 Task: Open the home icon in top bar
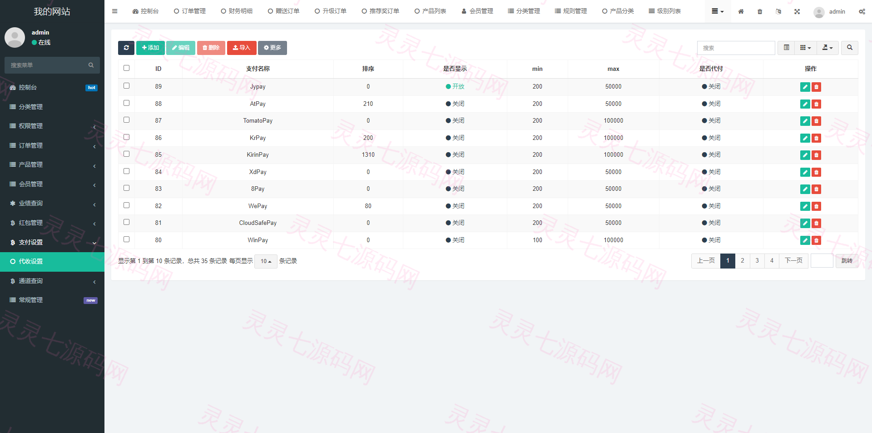pos(741,11)
